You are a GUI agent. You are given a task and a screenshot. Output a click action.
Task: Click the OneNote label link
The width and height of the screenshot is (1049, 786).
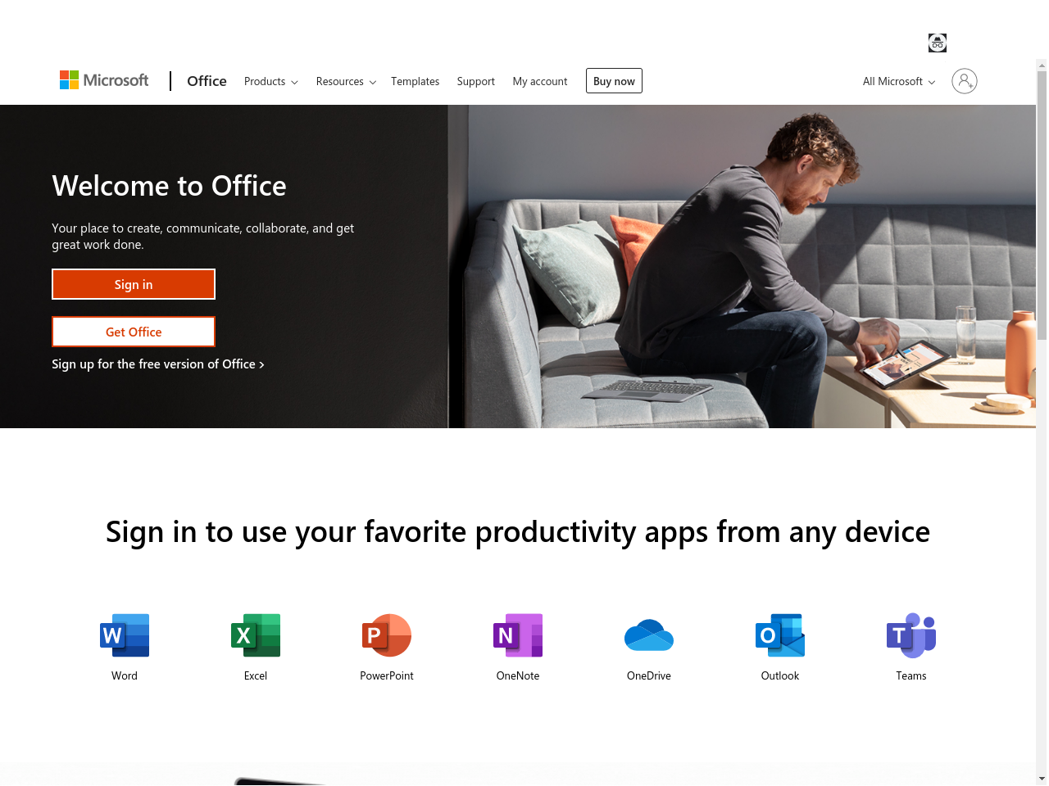pos(518,675)
